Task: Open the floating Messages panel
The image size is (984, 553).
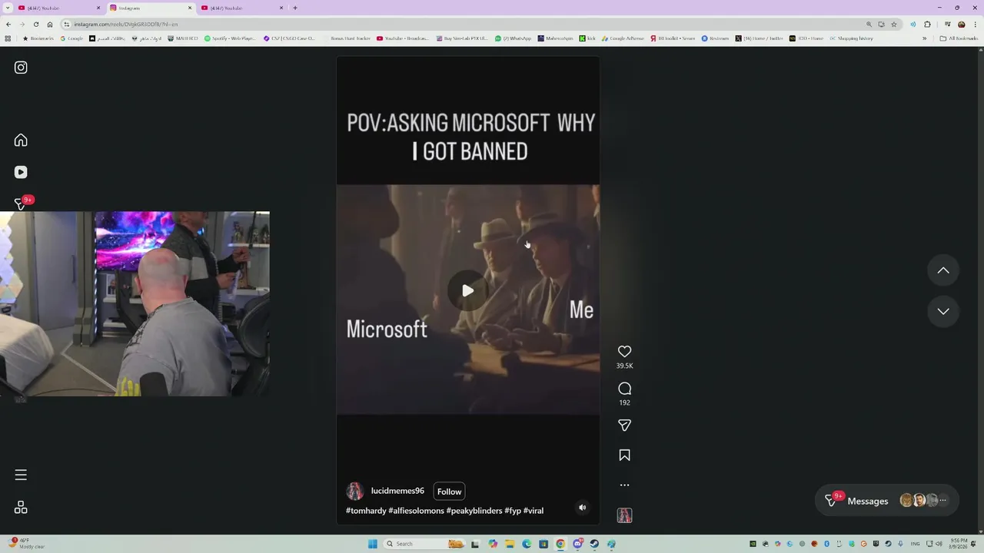Action: 887,501
